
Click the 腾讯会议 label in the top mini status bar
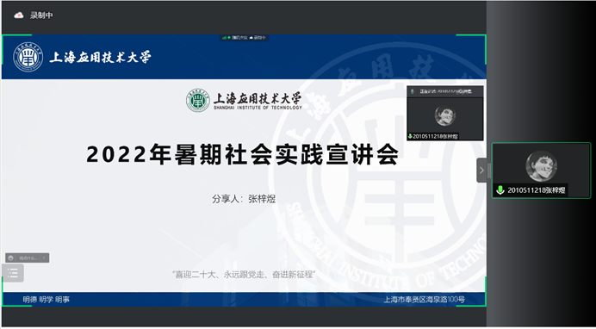pyautogui.click(x=239, y=38)
